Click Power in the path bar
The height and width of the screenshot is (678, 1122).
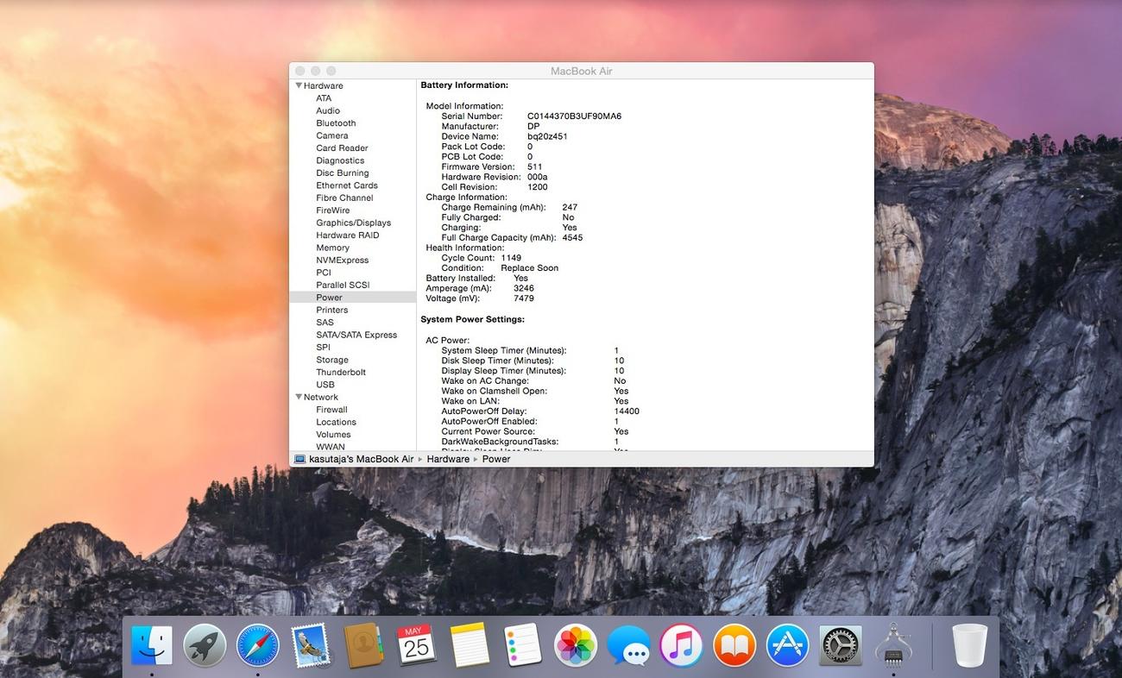[496, 459]
